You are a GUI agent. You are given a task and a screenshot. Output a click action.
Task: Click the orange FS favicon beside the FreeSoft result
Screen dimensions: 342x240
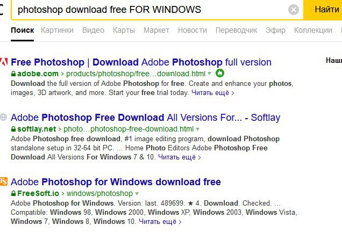pos(4,181)
